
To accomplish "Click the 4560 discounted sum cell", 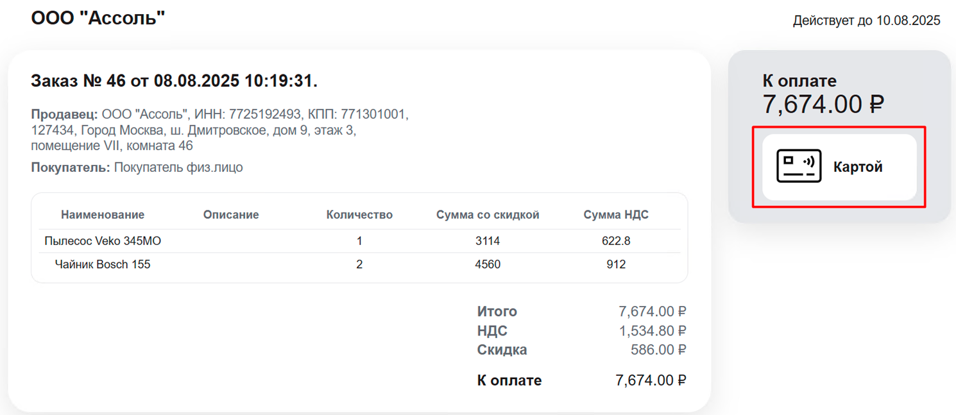I will point(488,264).
